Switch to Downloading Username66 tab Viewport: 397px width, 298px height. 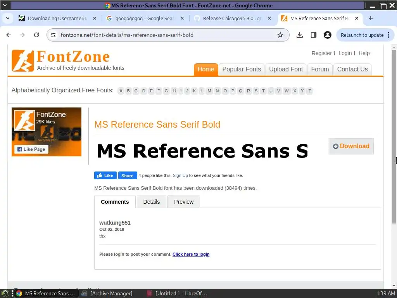point(57,18)
